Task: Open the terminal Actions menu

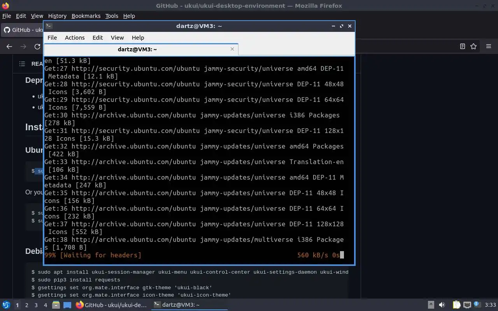Action: click(x=75, y=38)
